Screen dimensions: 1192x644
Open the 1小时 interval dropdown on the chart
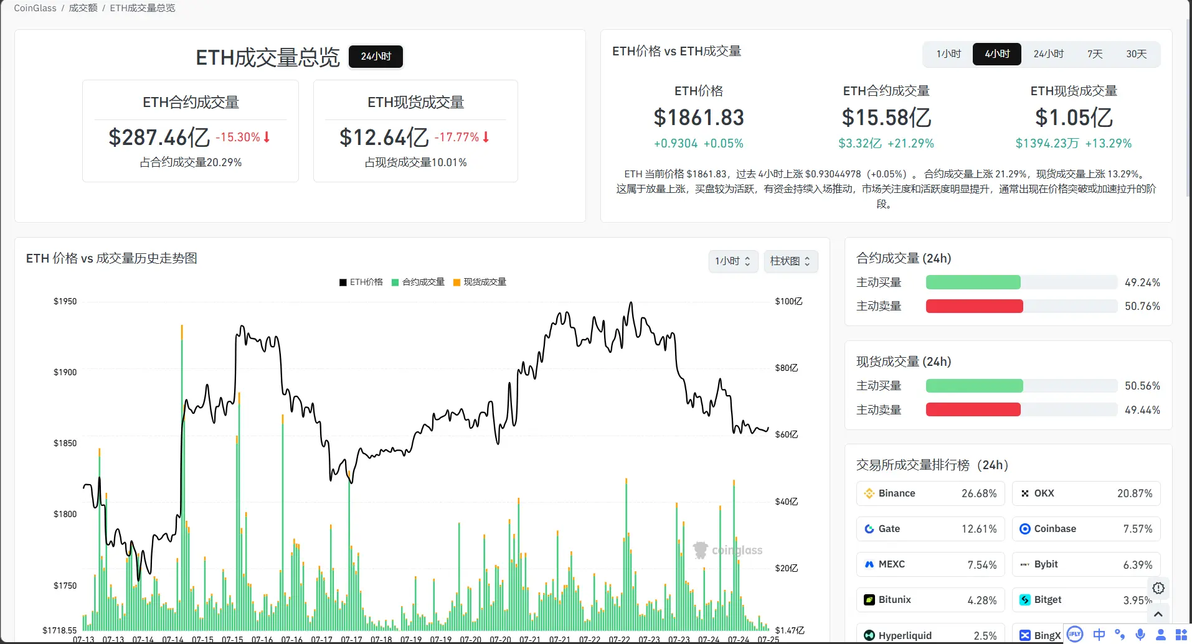[x=733, y=261]
